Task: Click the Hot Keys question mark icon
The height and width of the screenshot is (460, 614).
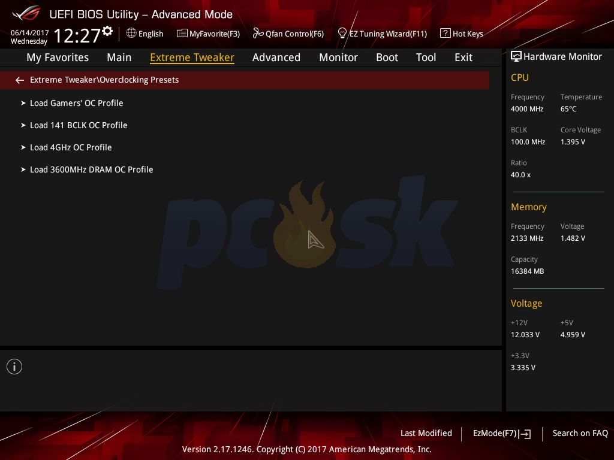Action: coord(446,33)
